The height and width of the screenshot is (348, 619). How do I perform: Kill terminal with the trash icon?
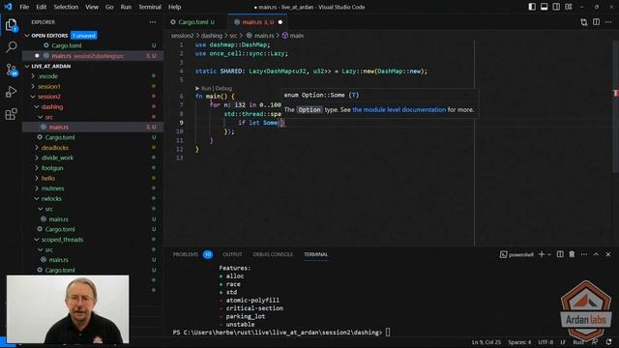572,254
